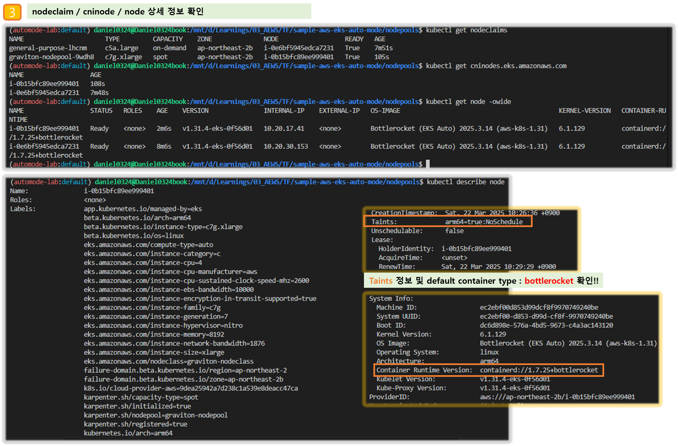Click the karpenter.sh/nodepool=graviton-nodepool label line

156,415
